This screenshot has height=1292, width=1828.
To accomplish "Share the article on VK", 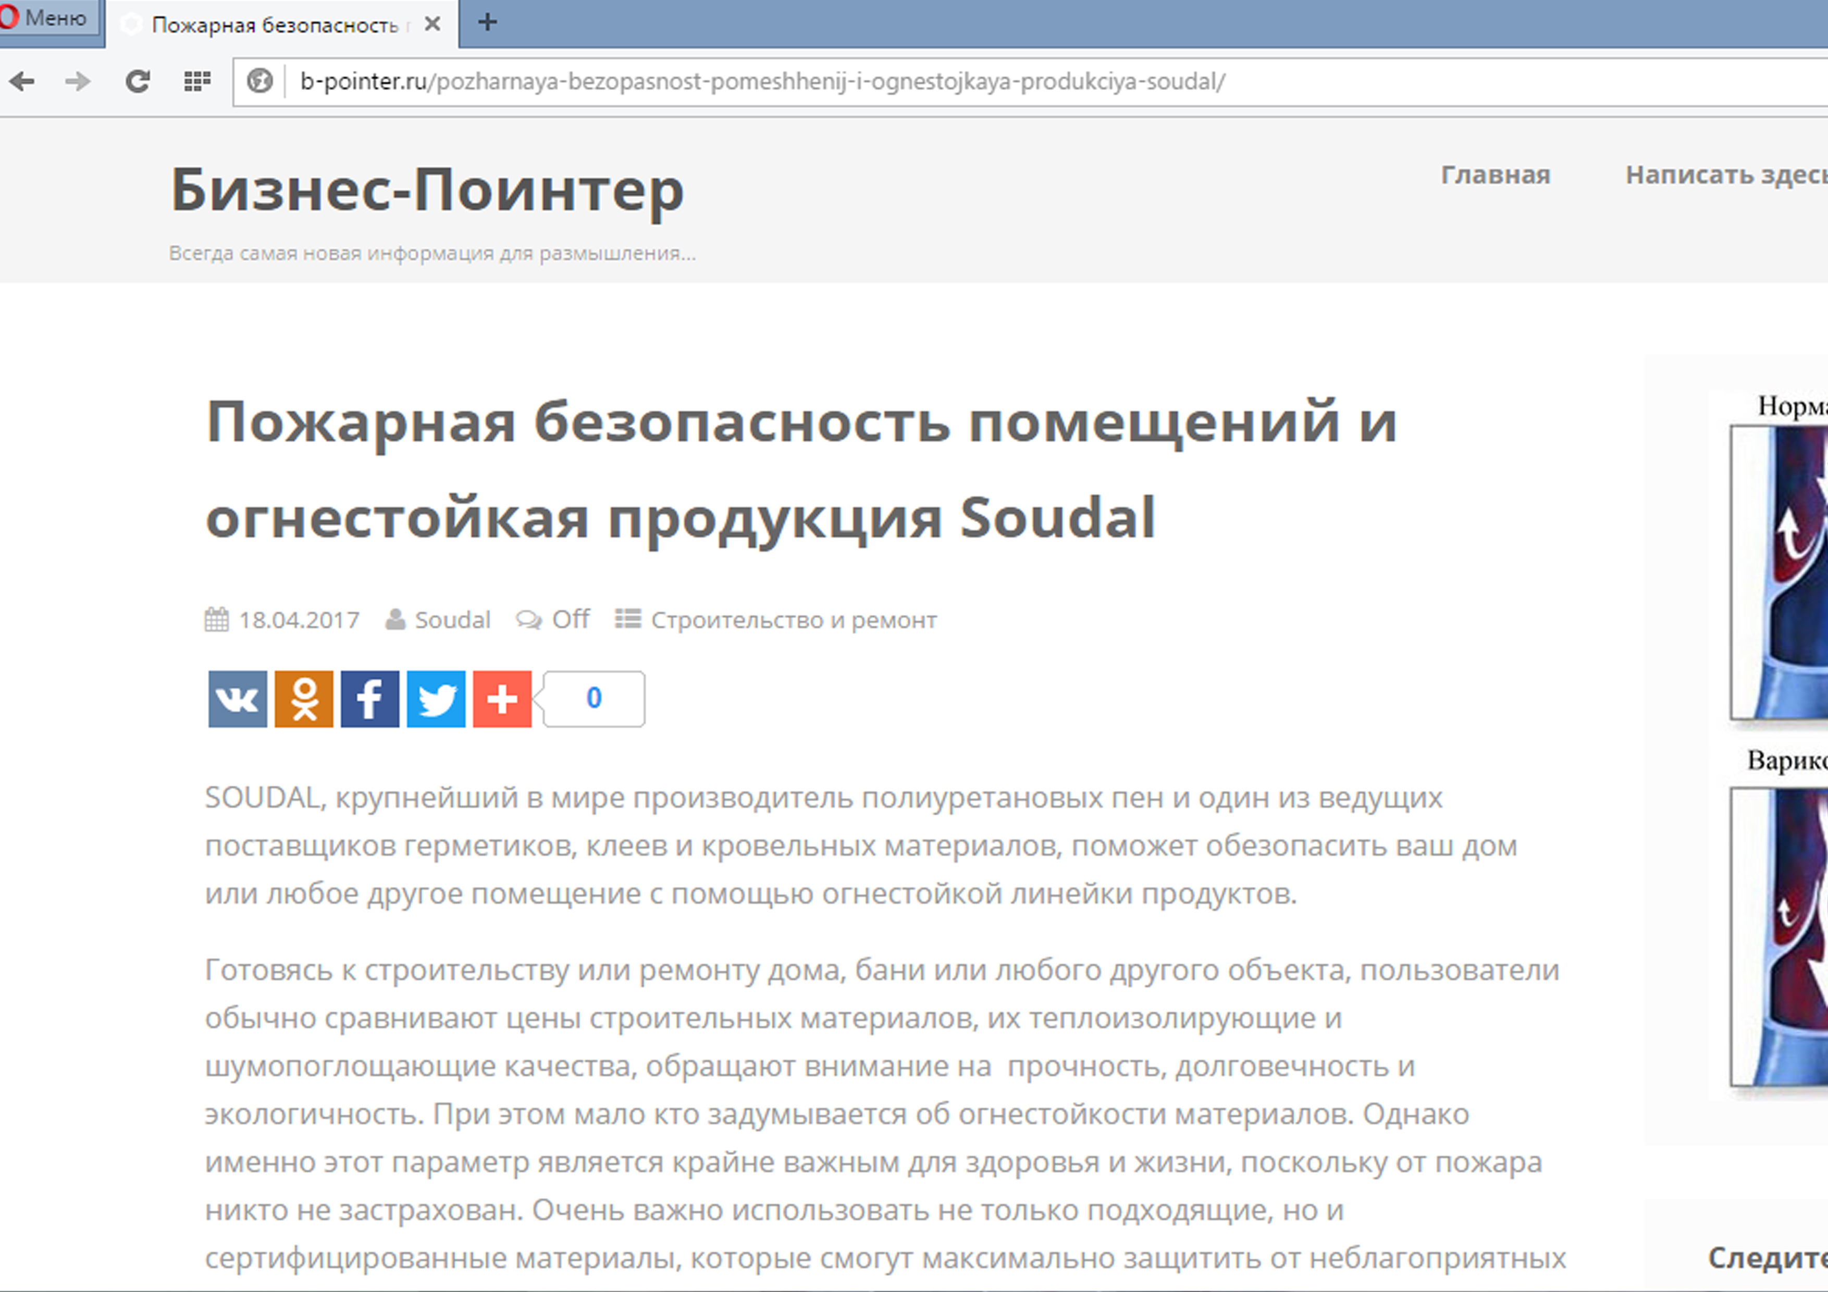I will [237, 699].
